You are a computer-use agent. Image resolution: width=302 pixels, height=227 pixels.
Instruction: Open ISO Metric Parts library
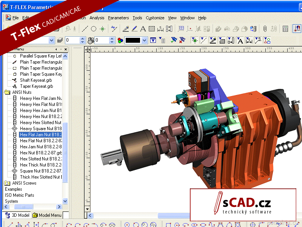[20, 195]
